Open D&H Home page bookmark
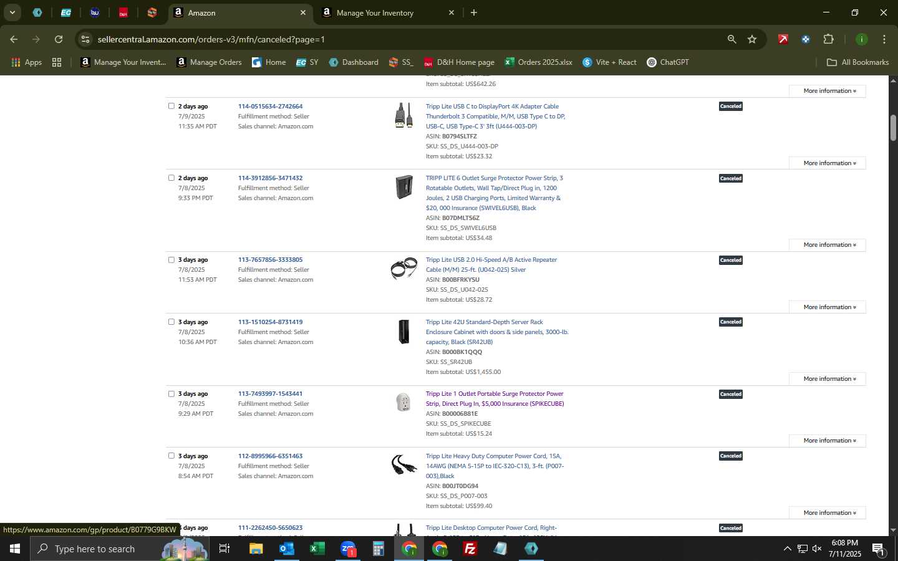The image size is (898, 561). tap(459, 62)
